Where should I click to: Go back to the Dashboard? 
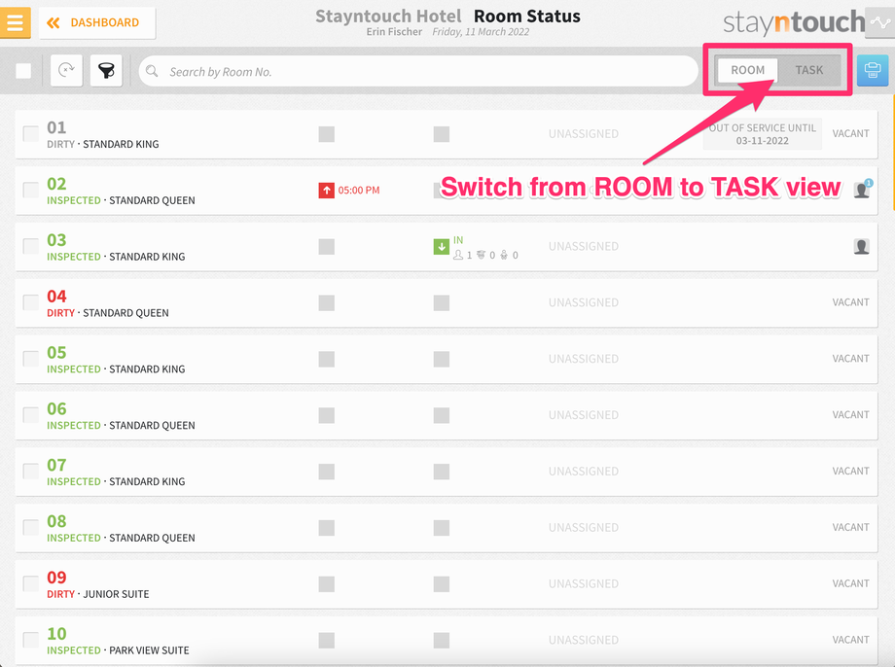point(97,22)
